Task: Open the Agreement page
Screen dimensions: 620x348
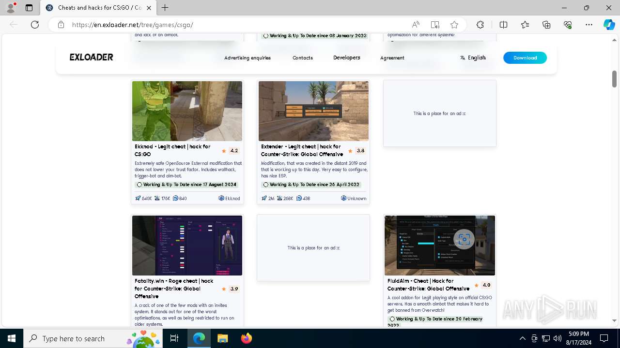Action: coord(392,58)
